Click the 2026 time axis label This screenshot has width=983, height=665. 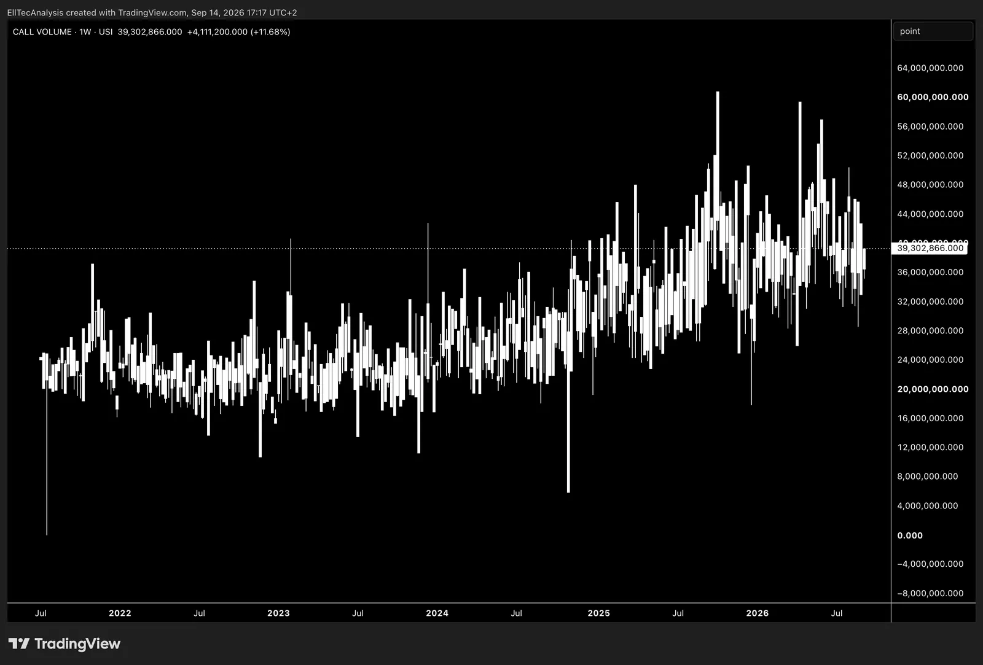[x=758, y=613]
